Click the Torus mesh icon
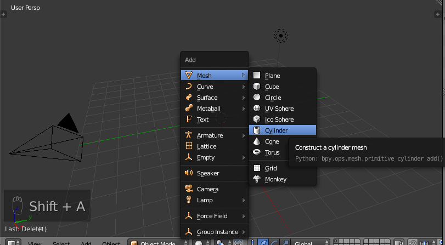This screenshot has width=445, height=245. pyautogui.click(x=257, y=152)
